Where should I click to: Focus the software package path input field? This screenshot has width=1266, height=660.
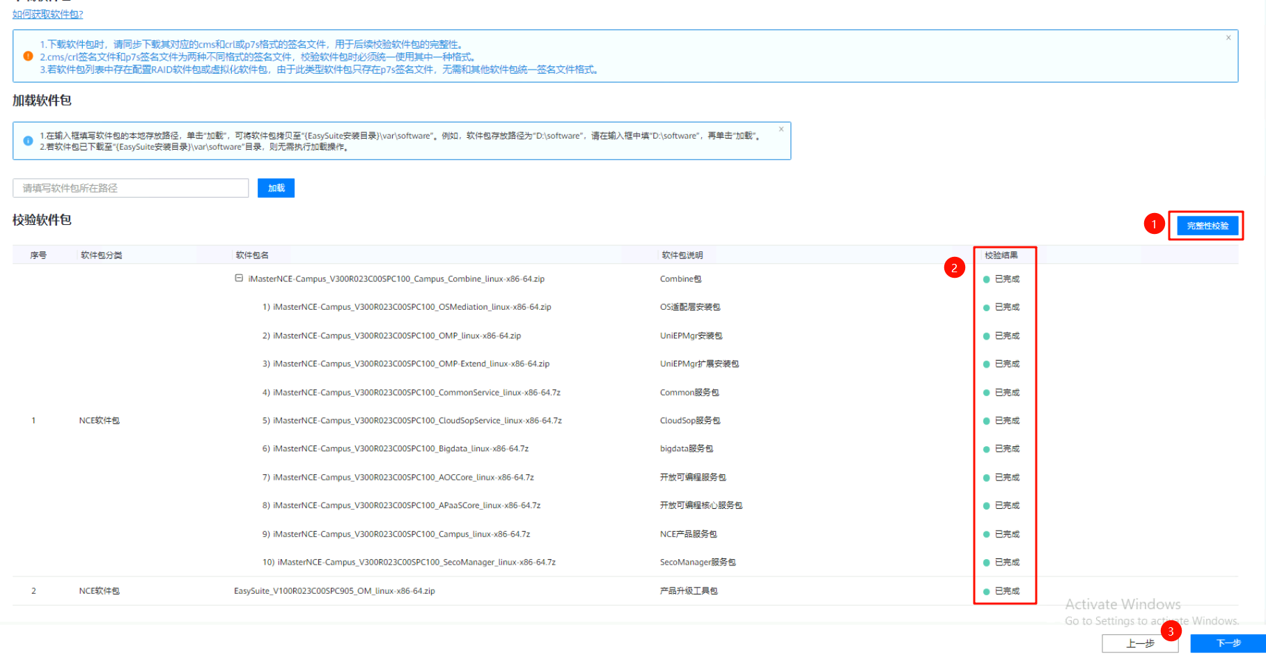[x=131, y=188]
